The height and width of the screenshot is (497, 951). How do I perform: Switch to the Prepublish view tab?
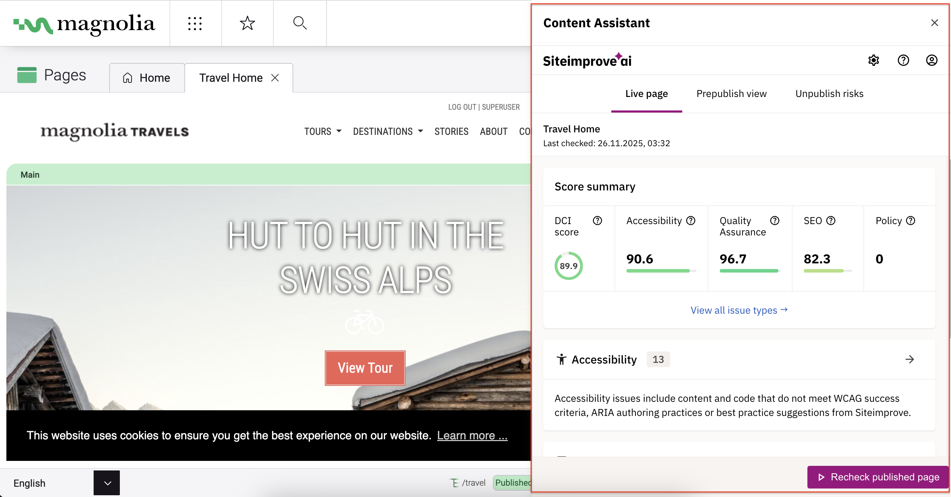[731, 93]
